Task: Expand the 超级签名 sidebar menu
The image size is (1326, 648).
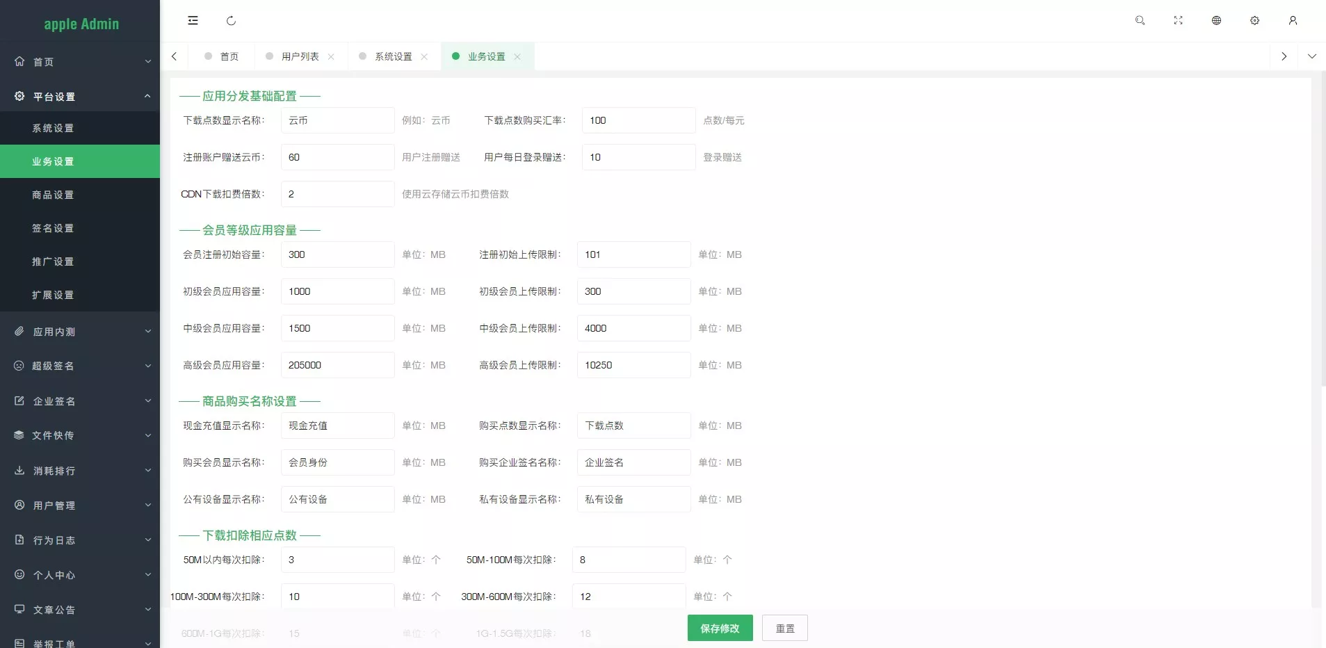Action: pos(147,366)
